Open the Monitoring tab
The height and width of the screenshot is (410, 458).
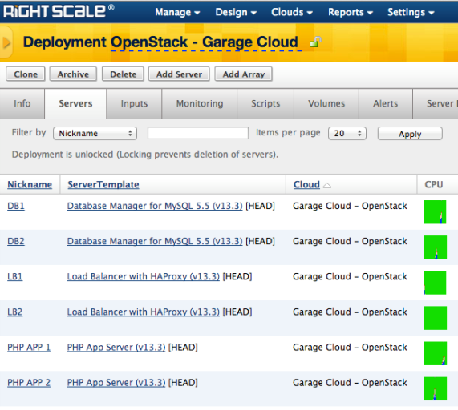tap(200, 103)
